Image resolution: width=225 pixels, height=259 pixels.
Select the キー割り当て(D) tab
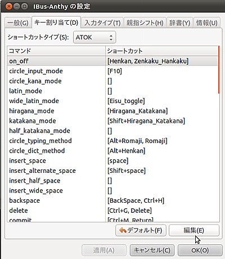[x=56, y=23]
